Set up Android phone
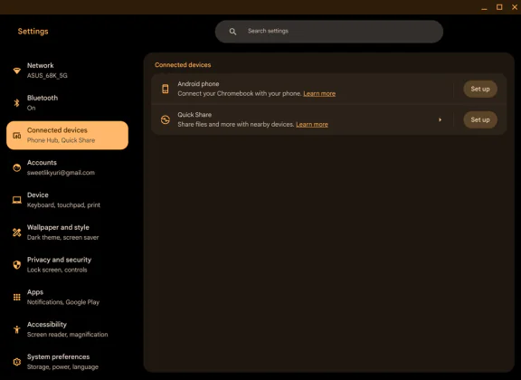The height and width of the screenshot is (380, 521). (x=480, y=89)
